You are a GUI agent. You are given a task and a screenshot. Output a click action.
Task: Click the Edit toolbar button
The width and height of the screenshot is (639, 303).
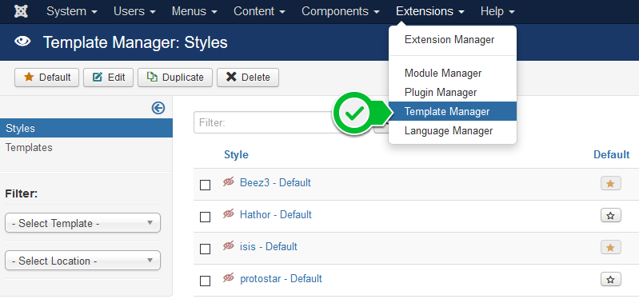[x=109, y=78]
